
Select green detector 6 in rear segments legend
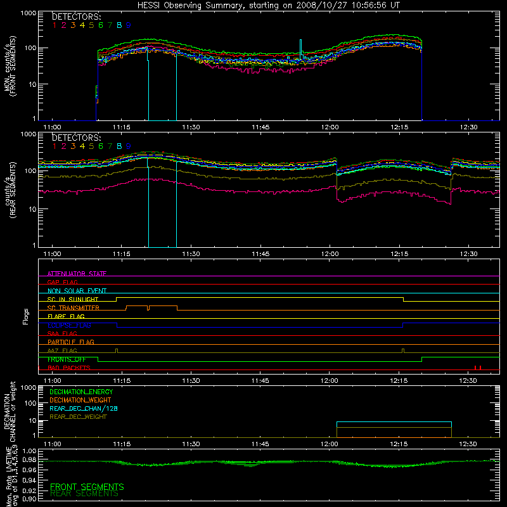(101, 146)
